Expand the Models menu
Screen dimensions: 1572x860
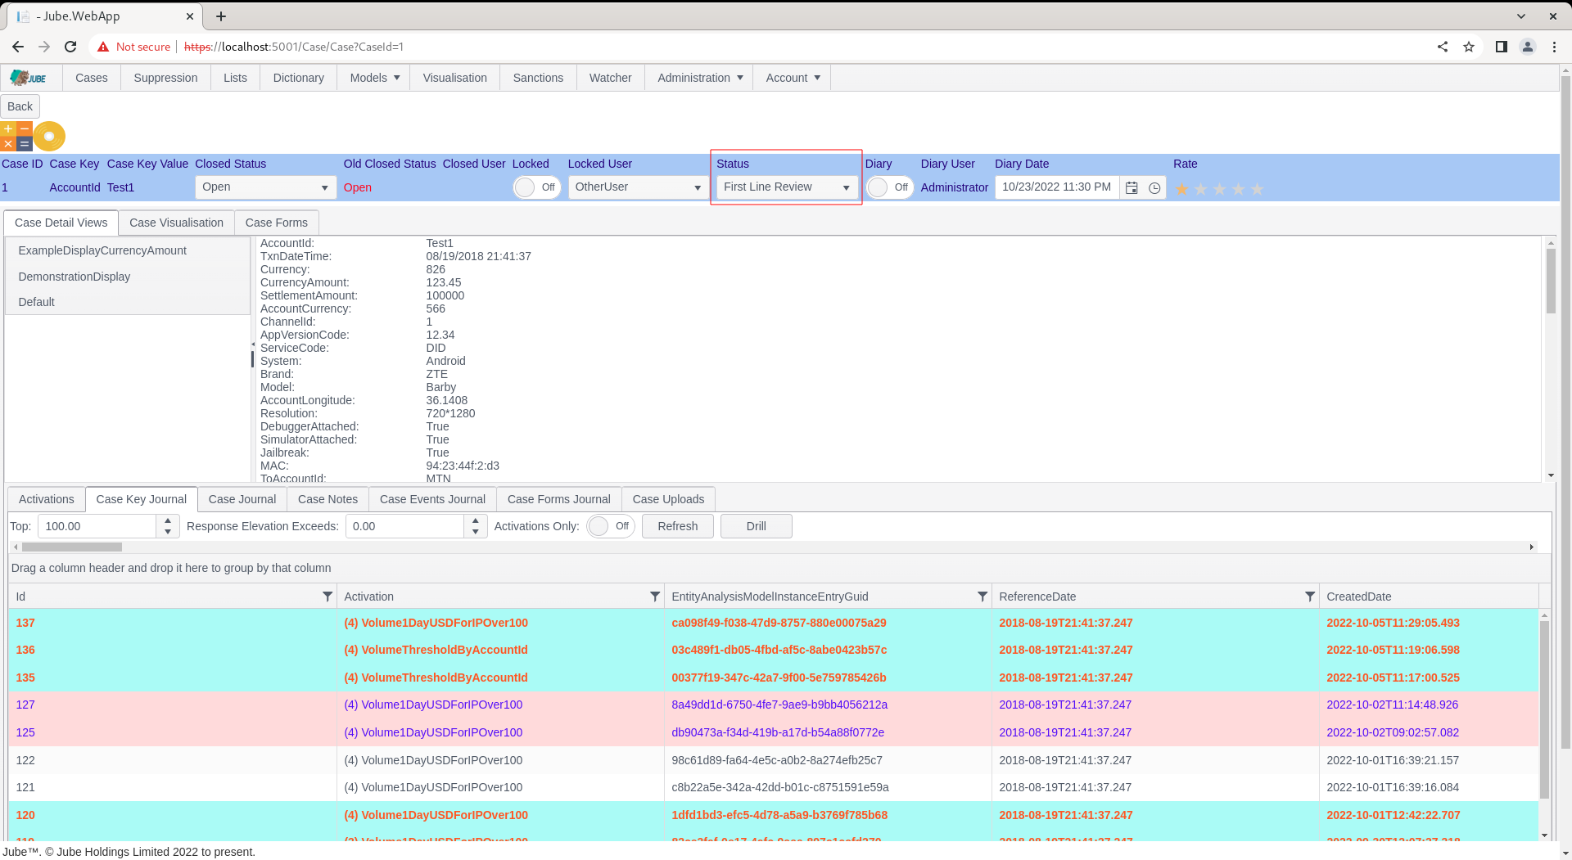pos(375,78)
